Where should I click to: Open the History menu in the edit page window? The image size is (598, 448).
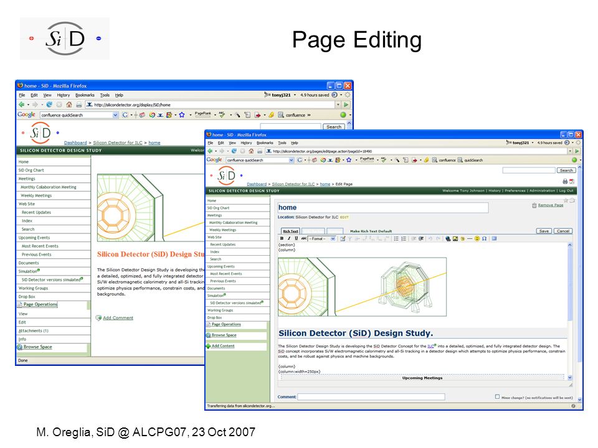(246, 143)
